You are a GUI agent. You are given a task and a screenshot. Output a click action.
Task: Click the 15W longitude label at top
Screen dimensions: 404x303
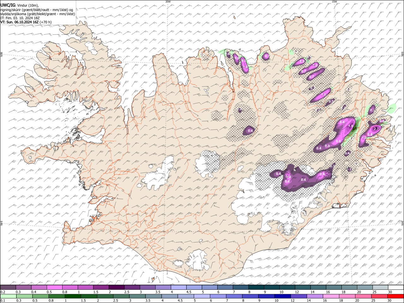point(334,2)
